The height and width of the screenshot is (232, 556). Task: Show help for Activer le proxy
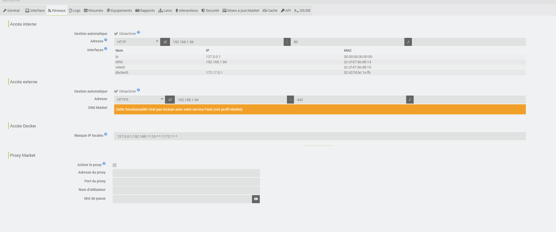tap(104, 164)
